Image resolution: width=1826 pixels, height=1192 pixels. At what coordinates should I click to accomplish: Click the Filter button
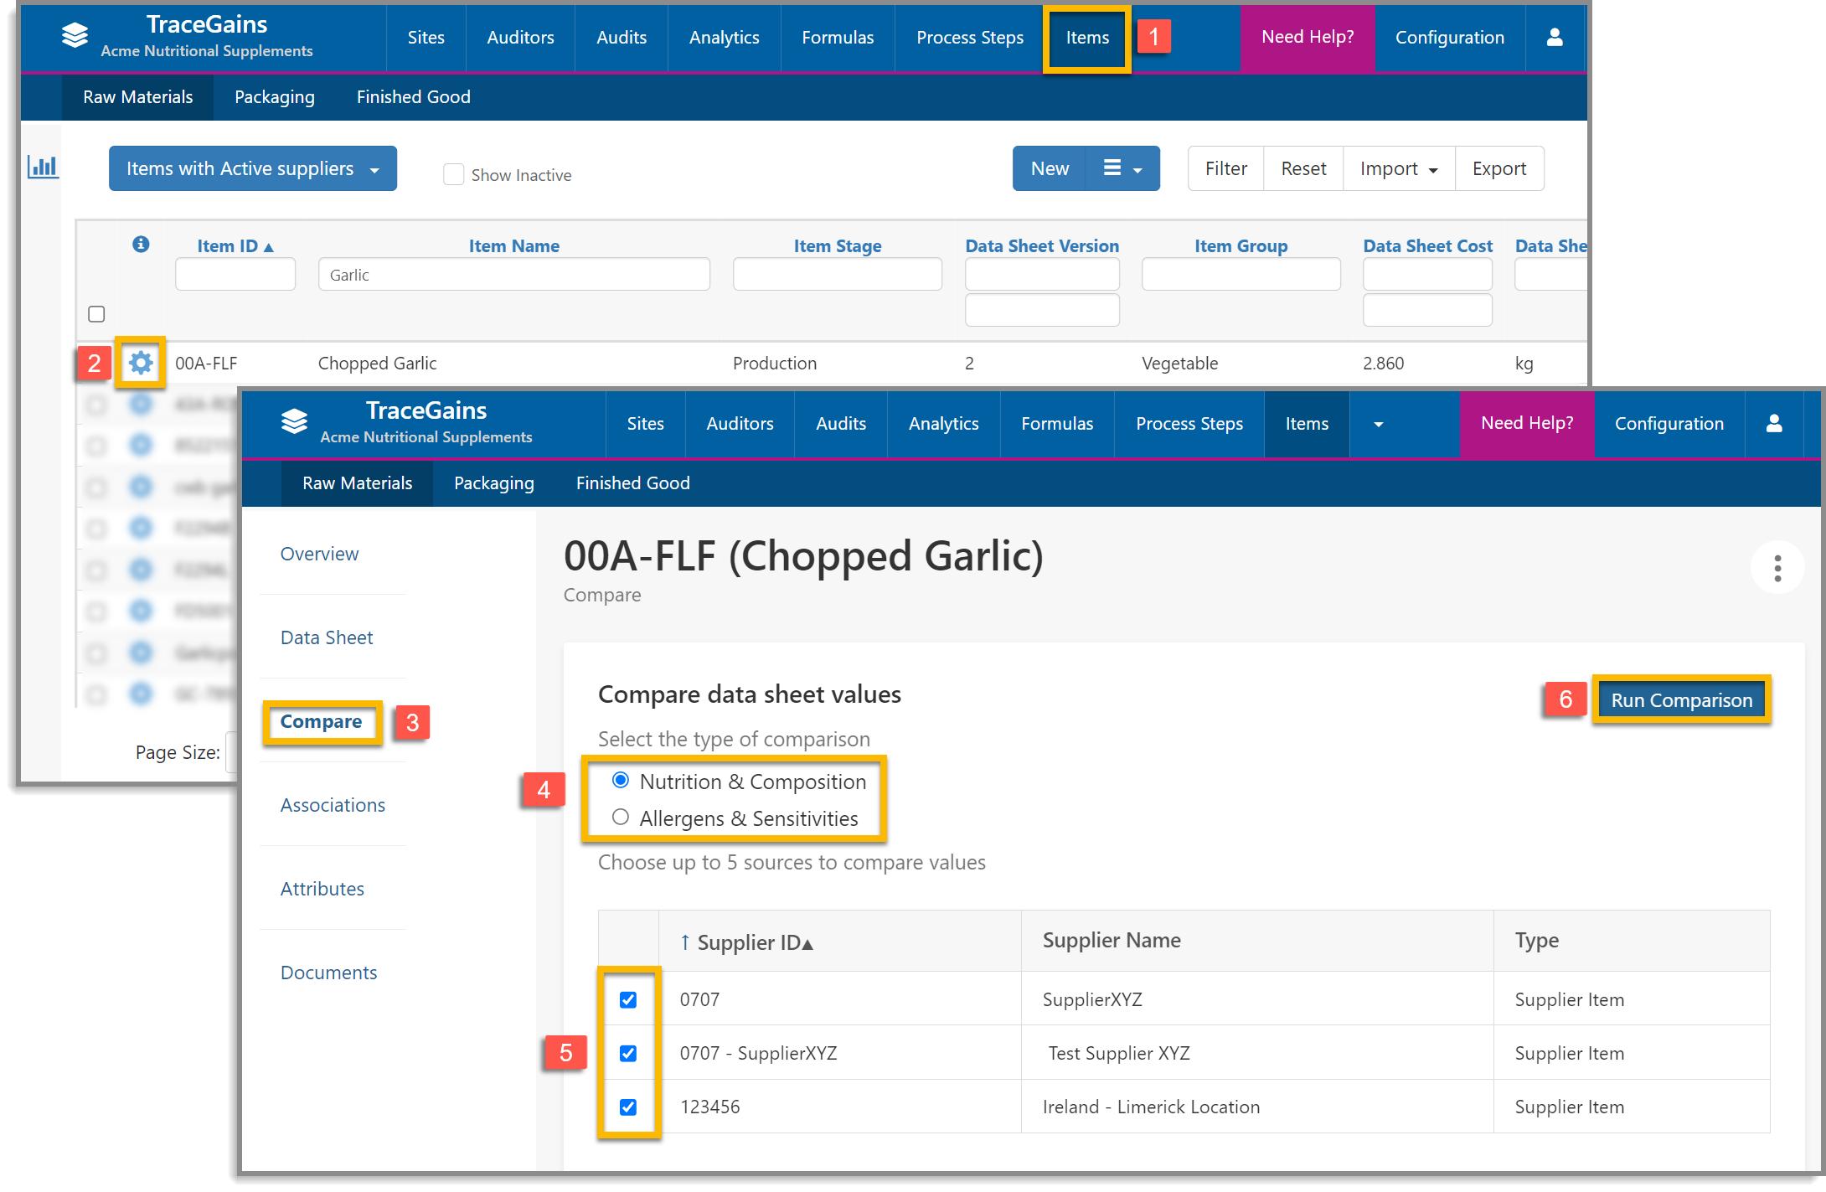pos(1226,168)
